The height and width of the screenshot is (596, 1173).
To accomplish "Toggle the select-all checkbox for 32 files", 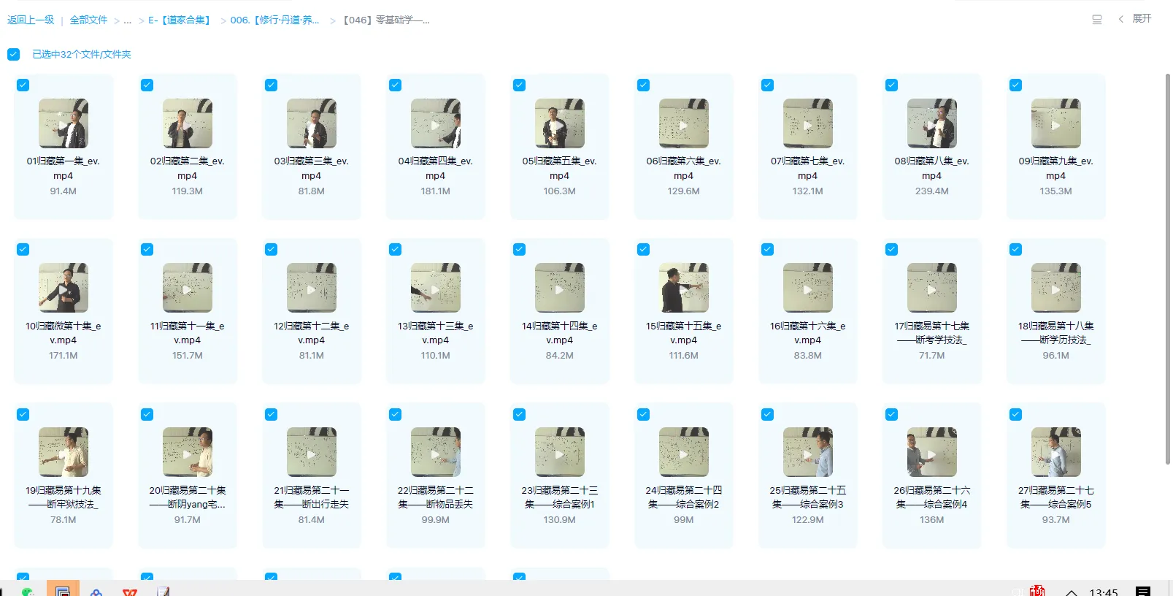I will (x=14, y=54).
